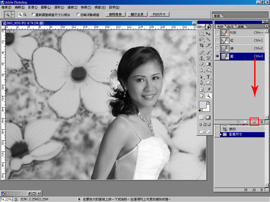Expand the 影像尺寸 history step
This screenshot has height=202, width=270.
coord(220,134)
